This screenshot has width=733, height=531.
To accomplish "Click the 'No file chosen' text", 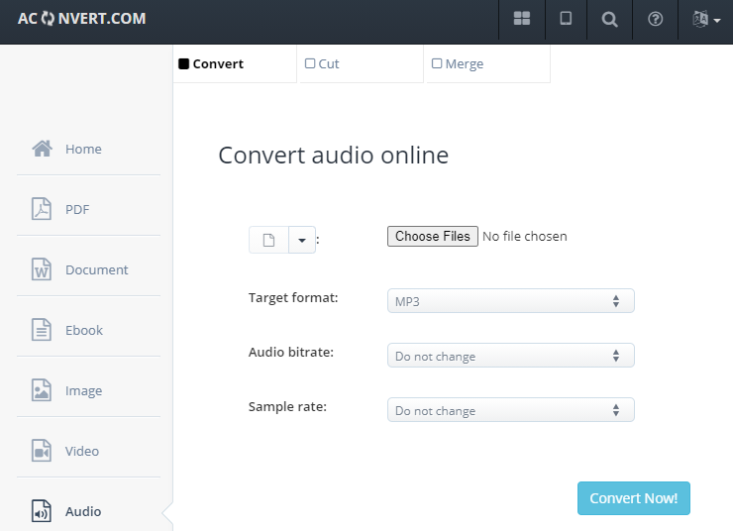I will pos(525,236).
